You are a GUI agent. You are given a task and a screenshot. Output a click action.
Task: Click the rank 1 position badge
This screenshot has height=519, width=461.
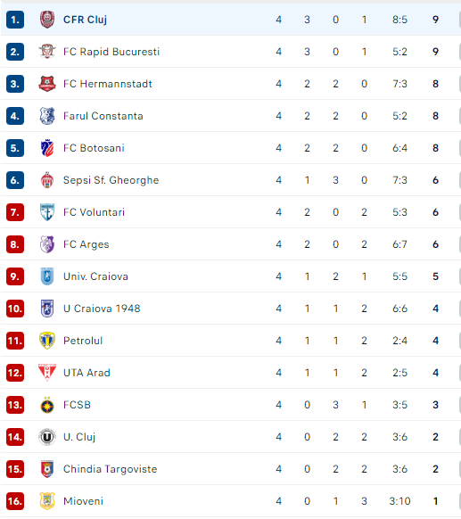coord(15,20)
